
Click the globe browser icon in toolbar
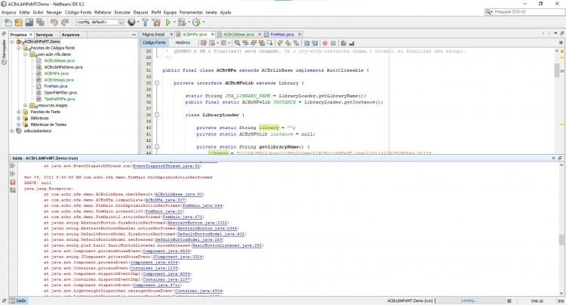(x=131, y=23)
